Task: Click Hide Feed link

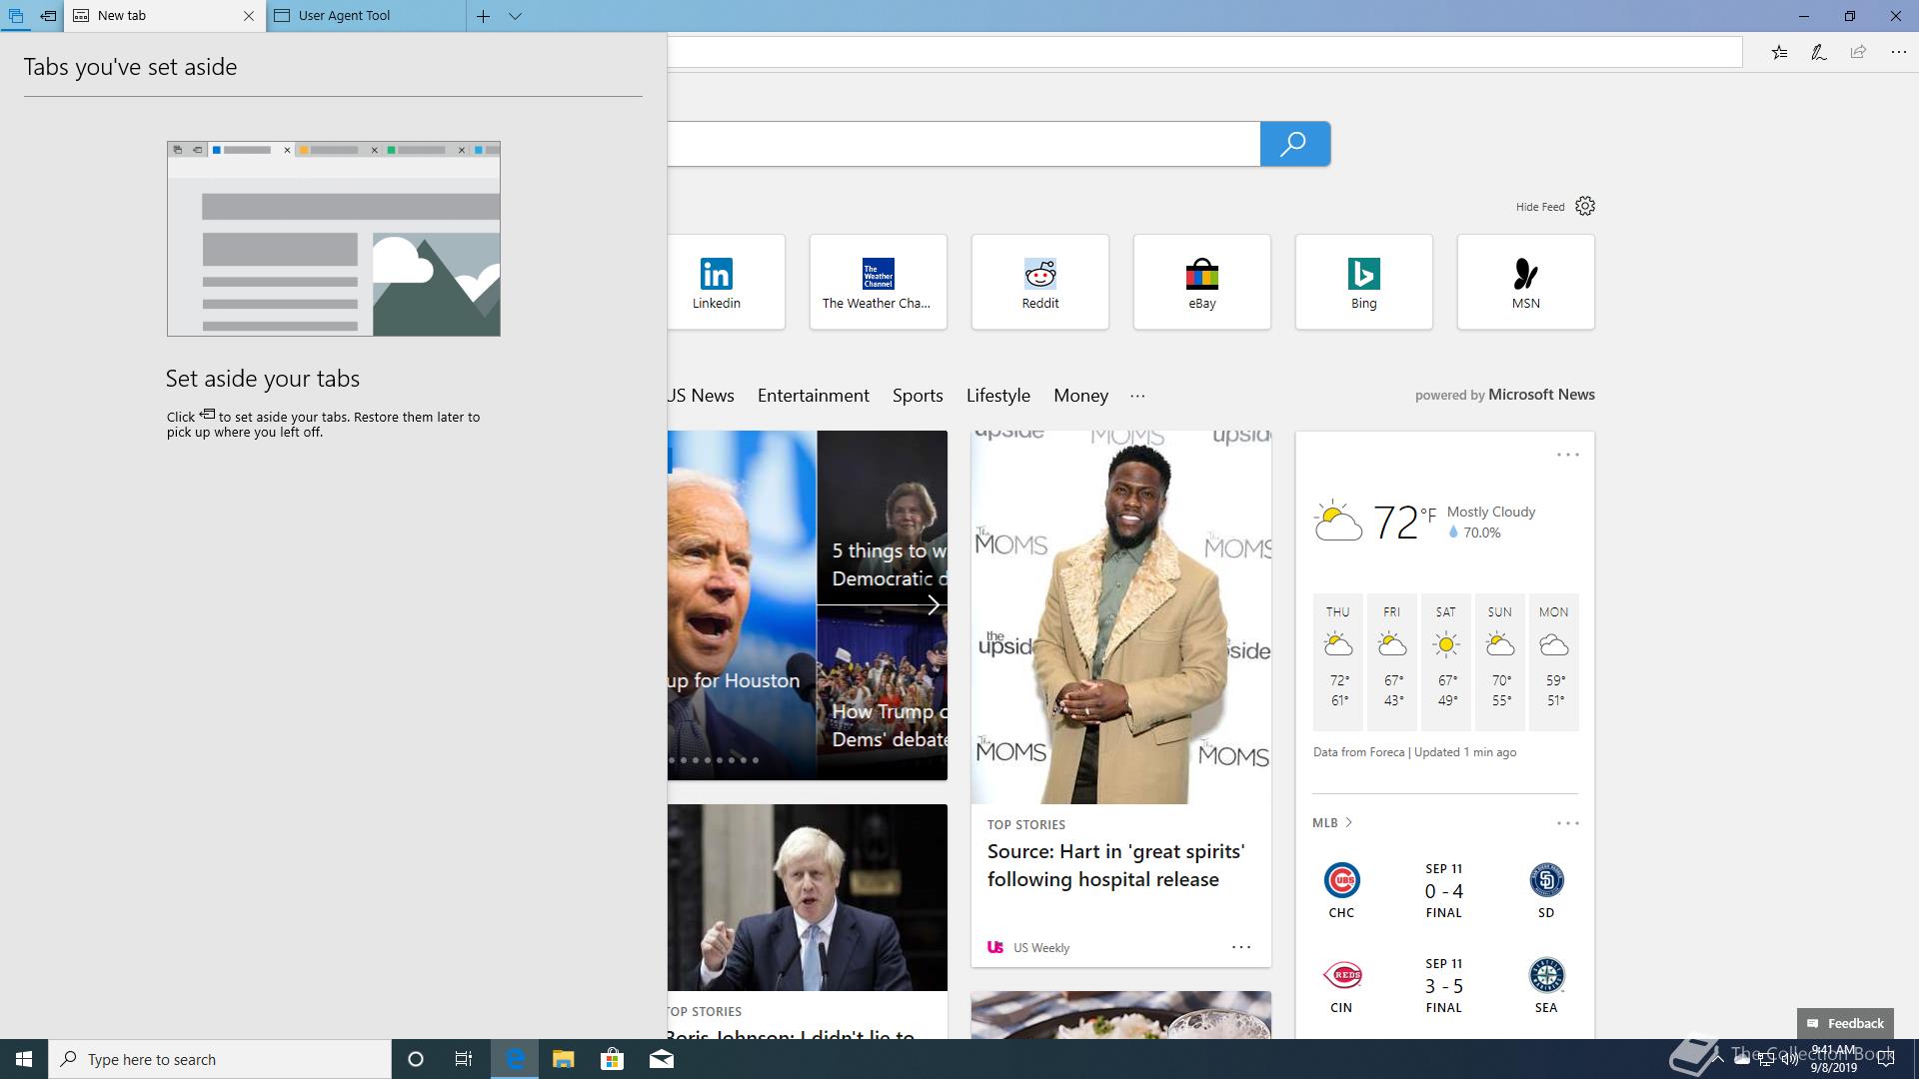Action: coord(1539,207)
